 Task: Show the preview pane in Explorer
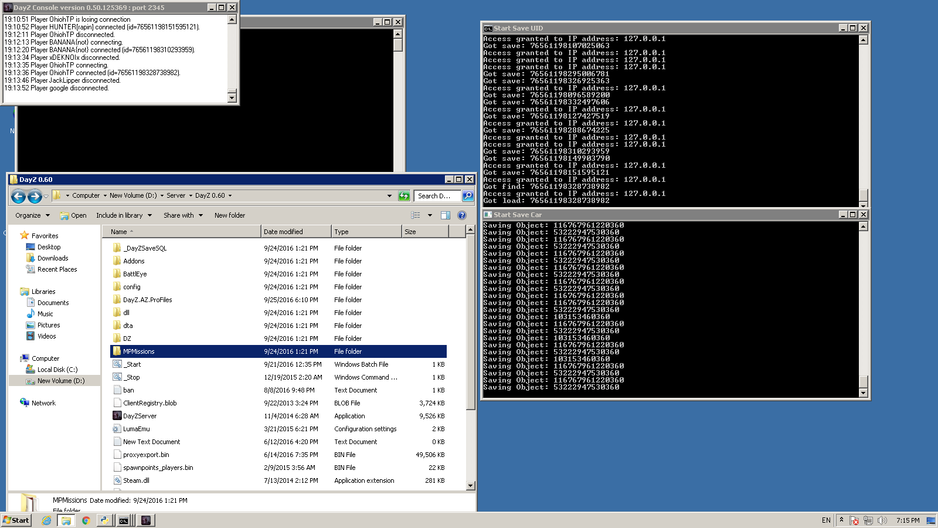[446, 215]
